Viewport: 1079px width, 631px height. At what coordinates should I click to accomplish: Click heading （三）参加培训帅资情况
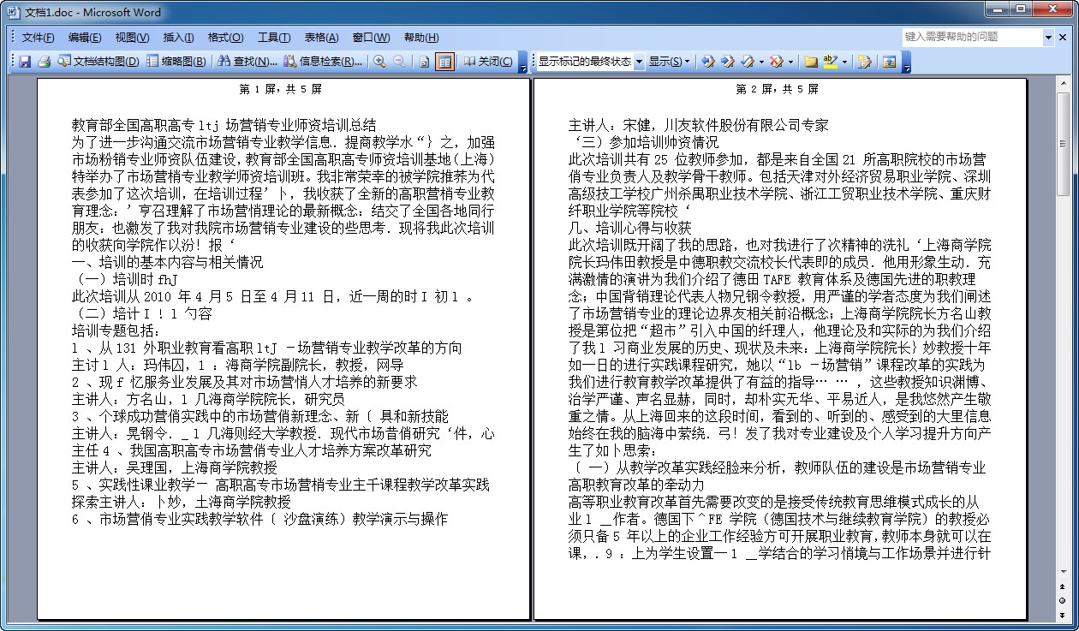pos(644,142)
